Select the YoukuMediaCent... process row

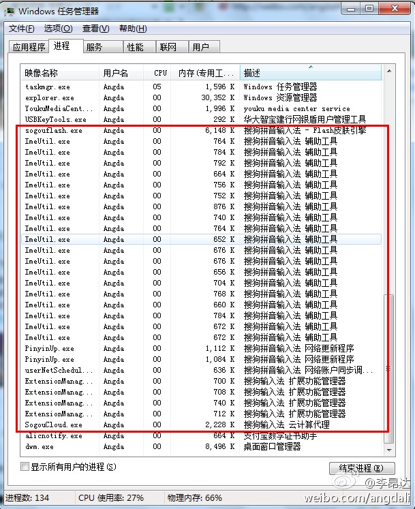pyautogui.click(x=201, y=108)
